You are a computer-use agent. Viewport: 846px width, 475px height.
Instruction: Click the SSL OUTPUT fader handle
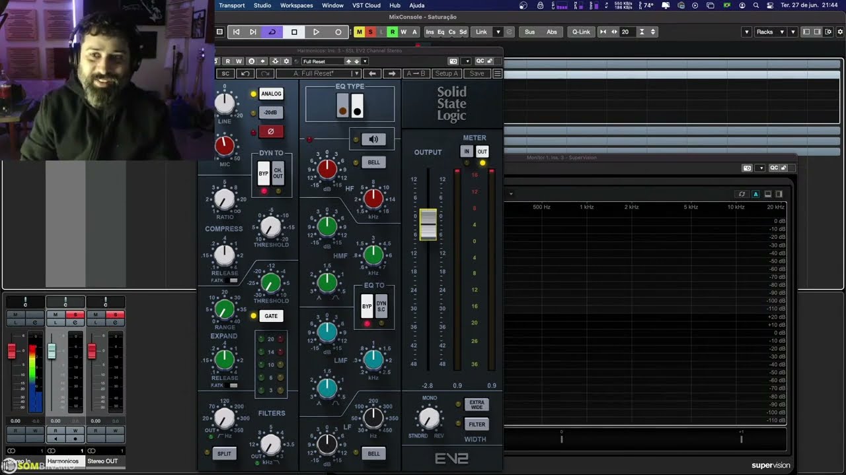[428, 224]
